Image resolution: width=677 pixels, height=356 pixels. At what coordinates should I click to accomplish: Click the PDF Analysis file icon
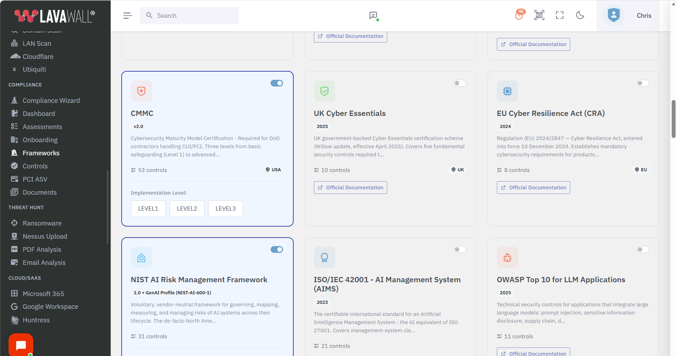14,249
